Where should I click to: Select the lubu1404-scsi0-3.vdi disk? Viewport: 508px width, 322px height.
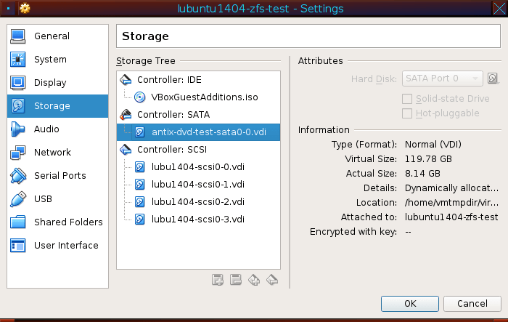pyautogui.click(x=198, y=220)
